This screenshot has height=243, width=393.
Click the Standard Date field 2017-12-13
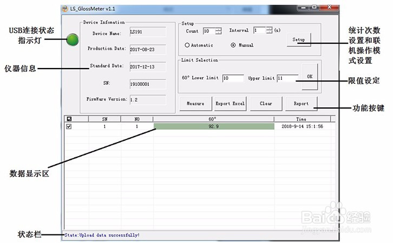pos(148,67)
